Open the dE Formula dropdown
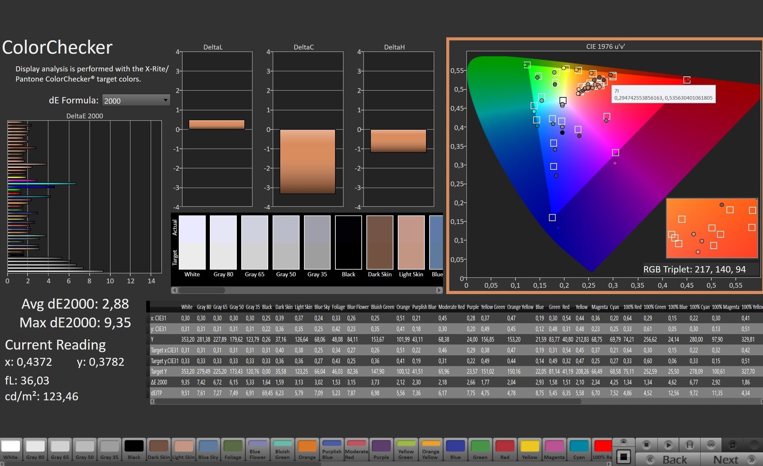The height and width of the screenshot is (466, 763). point(136,101)
